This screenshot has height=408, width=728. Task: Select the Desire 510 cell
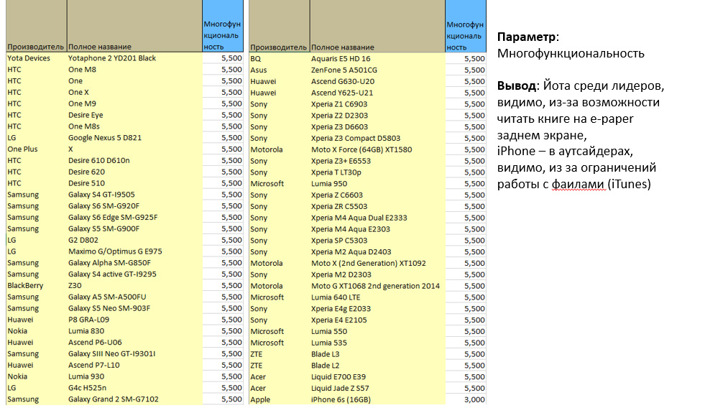point(134,183)
